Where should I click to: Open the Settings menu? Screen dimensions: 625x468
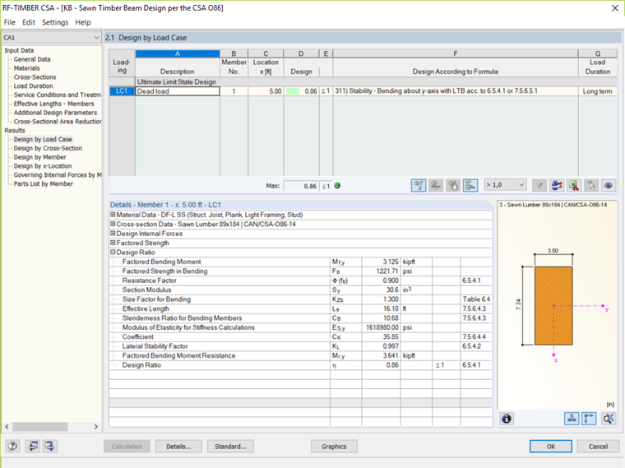[x=55, y=22]
